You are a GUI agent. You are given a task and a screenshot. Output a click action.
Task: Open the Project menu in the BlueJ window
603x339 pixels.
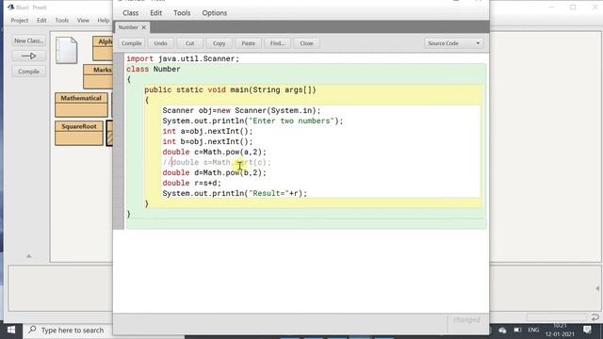20,21
